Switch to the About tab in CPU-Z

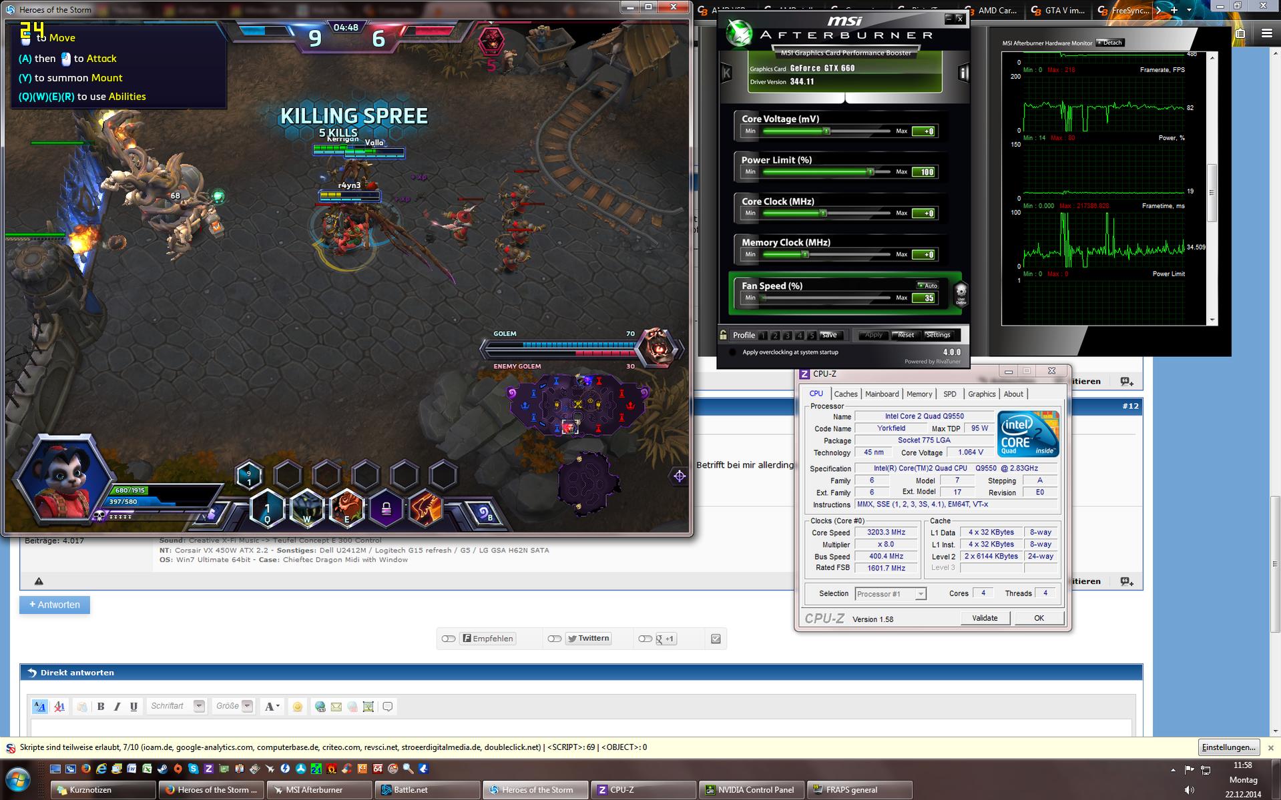click(x=1013, y=394)
